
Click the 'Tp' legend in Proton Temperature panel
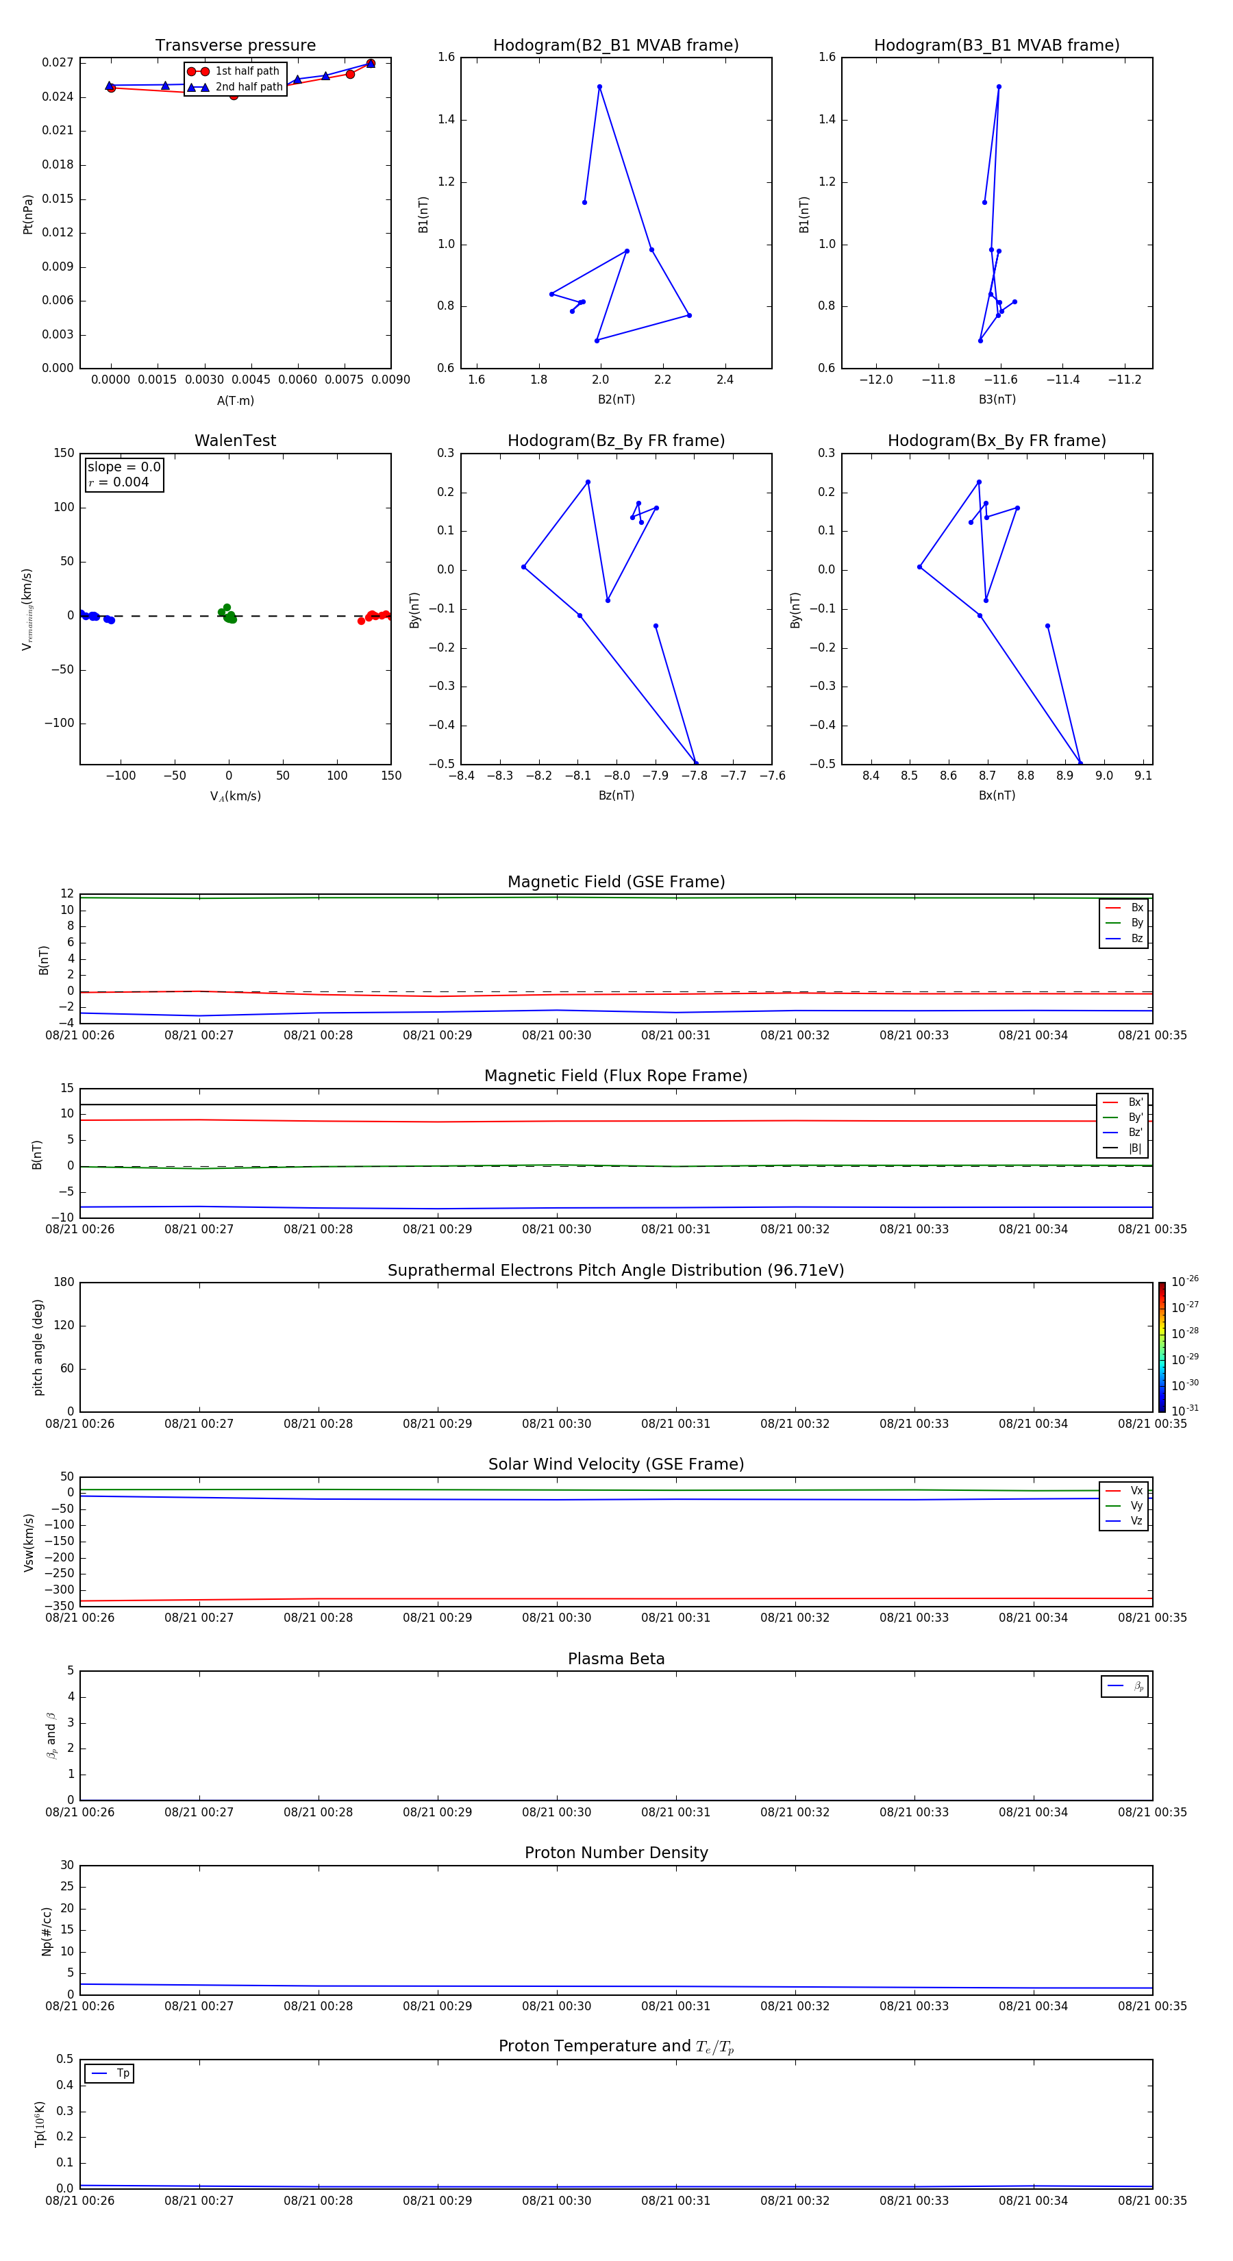(109, 2073)
